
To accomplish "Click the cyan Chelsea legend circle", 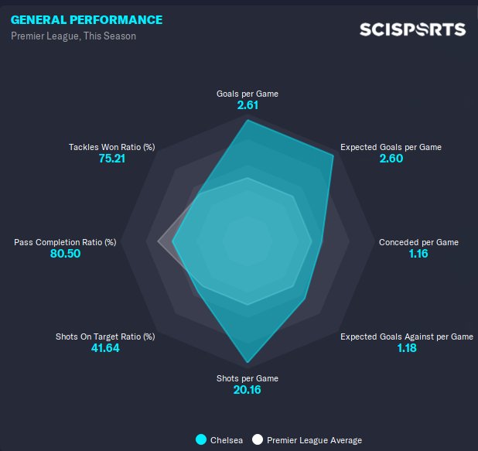I will [202, 440].
